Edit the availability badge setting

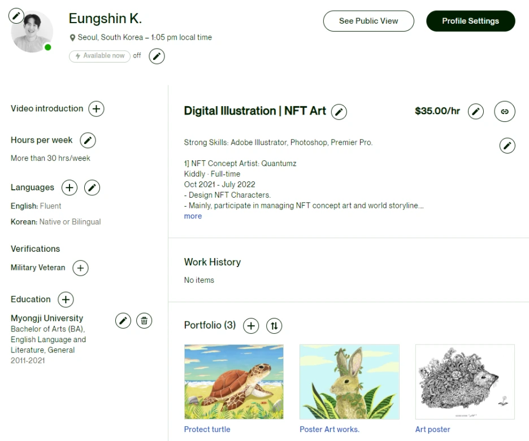point(157,56)
